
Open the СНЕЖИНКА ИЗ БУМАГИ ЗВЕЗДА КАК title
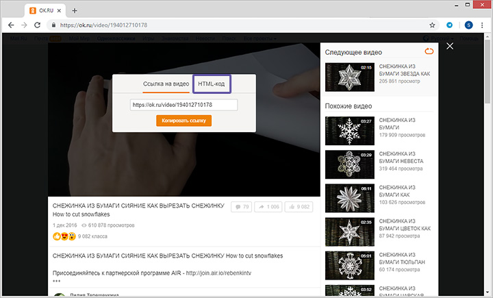(405, 70)
